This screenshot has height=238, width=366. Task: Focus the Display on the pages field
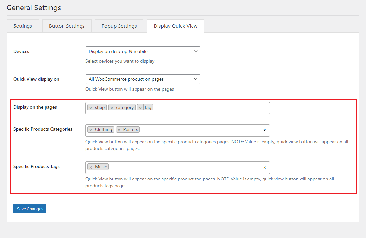pos(210,108)
